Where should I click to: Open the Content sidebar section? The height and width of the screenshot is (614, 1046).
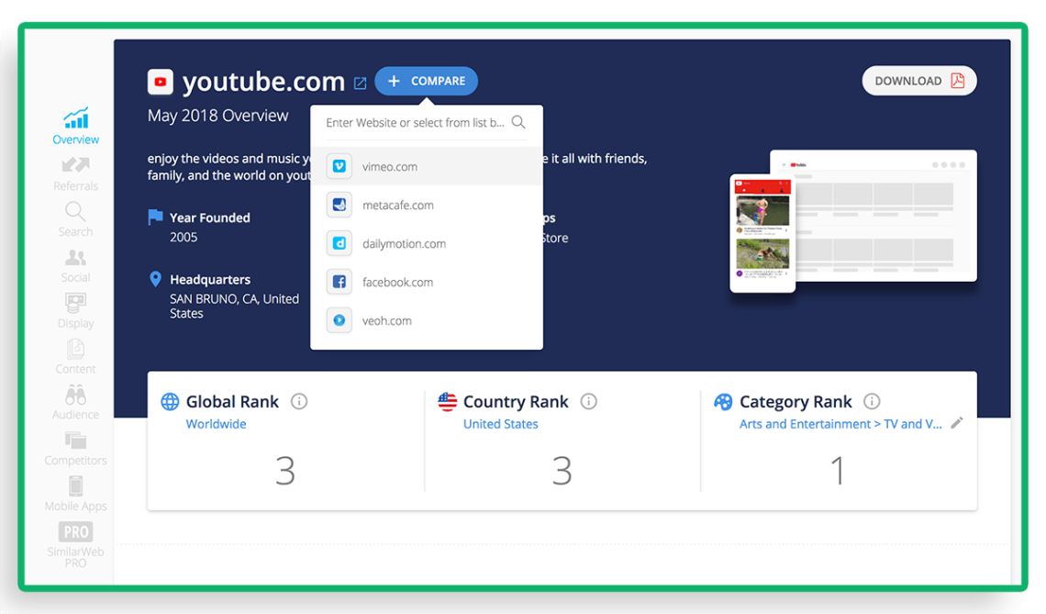pyautogui.click(x=75, y=357)
